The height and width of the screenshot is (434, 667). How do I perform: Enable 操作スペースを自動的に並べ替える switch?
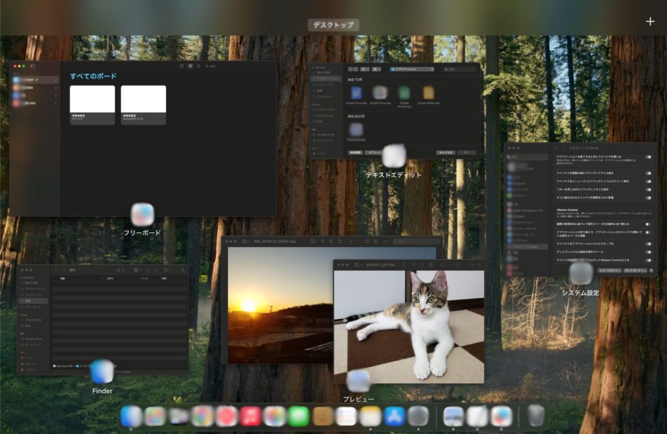(648, 224)
